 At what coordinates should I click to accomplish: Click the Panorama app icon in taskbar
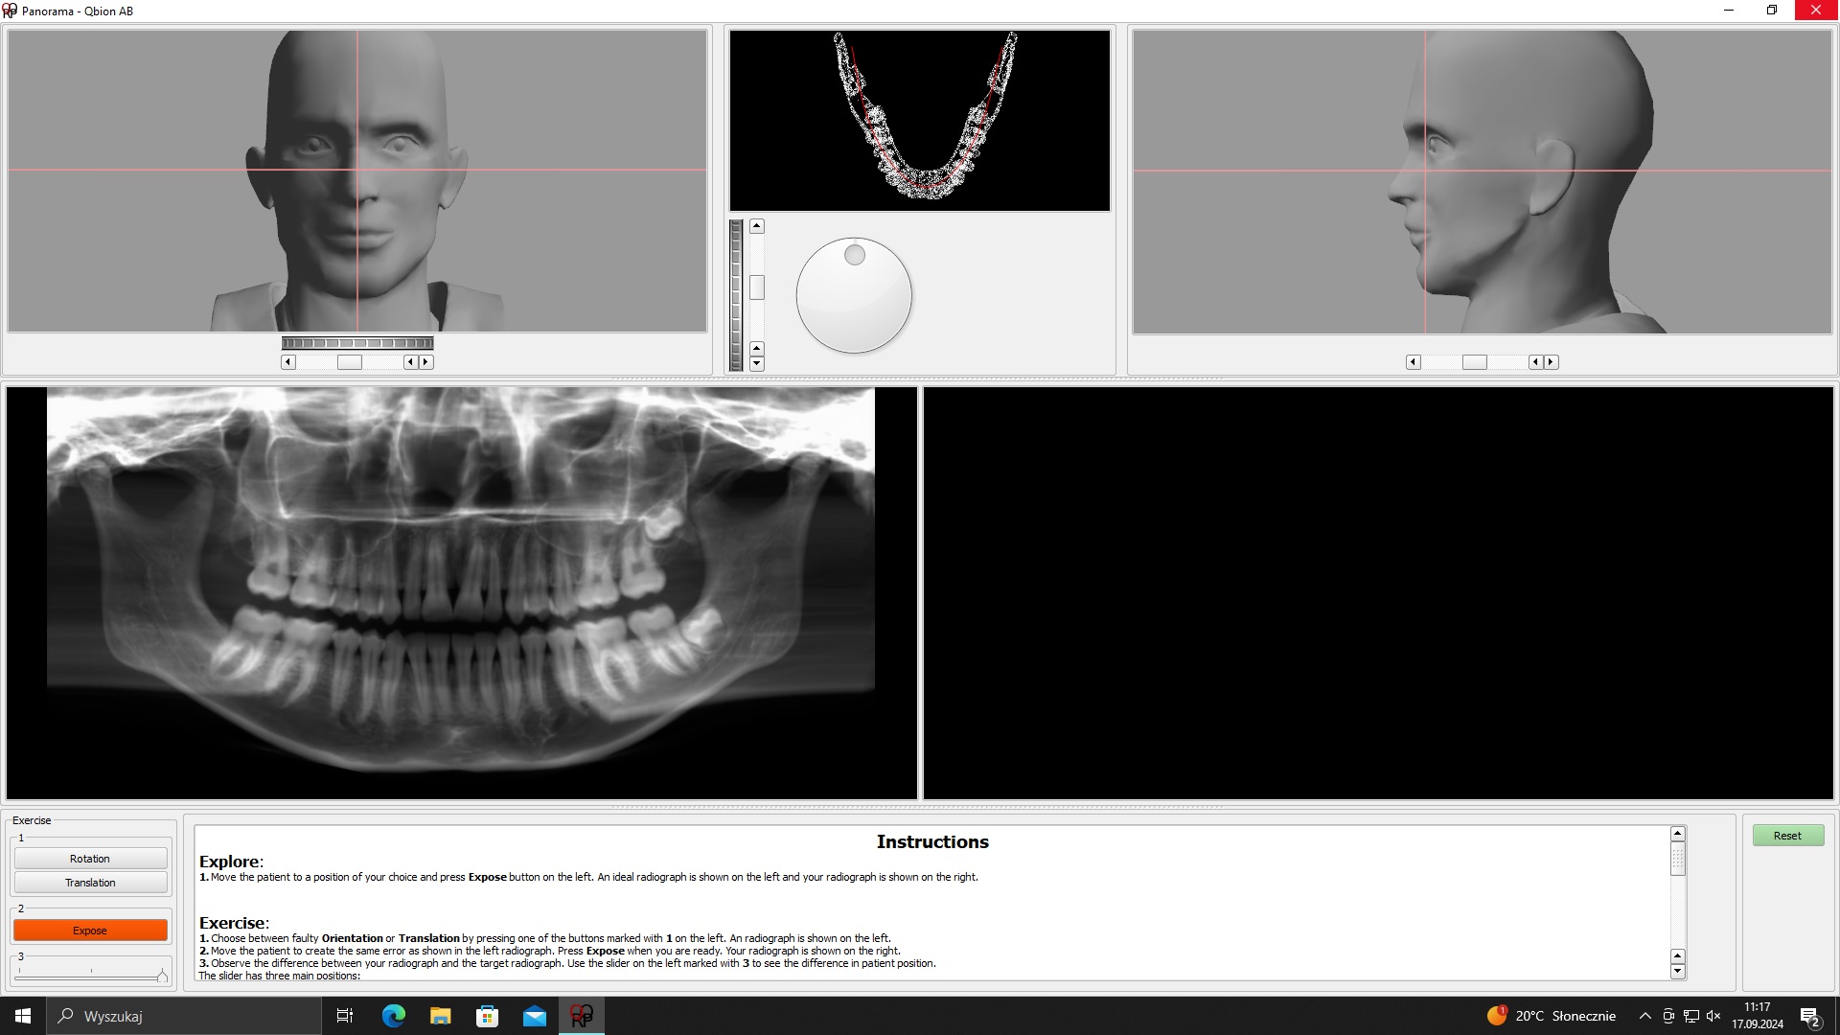(581, 1016)
